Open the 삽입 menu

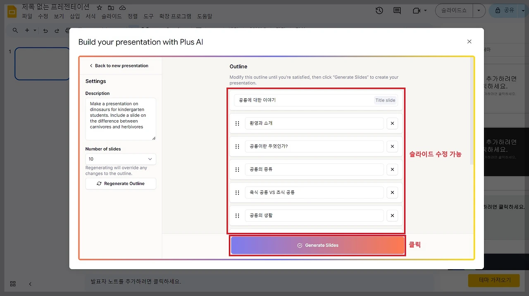pyautogui.click(x=75, y=16)
